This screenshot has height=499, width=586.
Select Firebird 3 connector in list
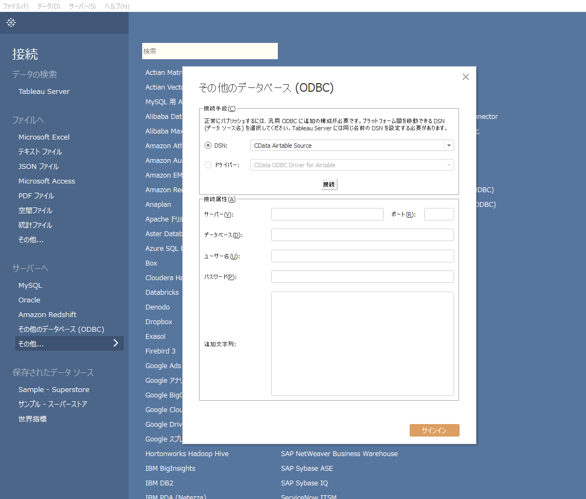pyautogui.click(x=160, y=351)
